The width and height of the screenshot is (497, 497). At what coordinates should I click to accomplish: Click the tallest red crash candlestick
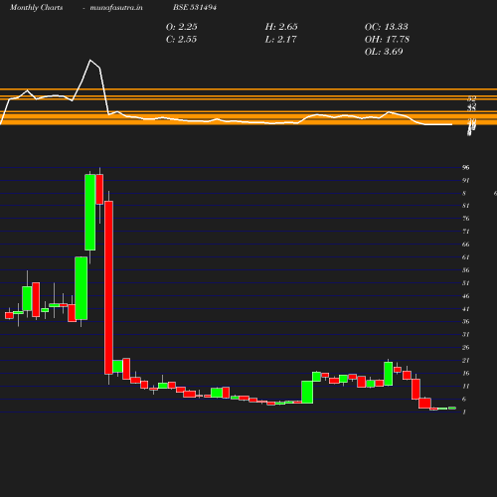click(x=108, y=287)
